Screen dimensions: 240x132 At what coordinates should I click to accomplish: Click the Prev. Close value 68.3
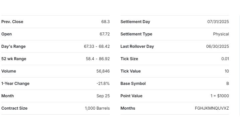coord(105,22)
